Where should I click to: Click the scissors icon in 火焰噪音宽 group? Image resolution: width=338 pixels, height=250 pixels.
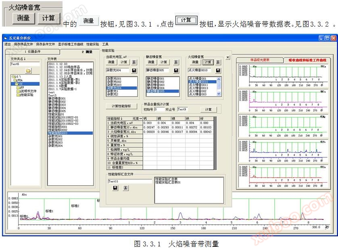[218, 62]
